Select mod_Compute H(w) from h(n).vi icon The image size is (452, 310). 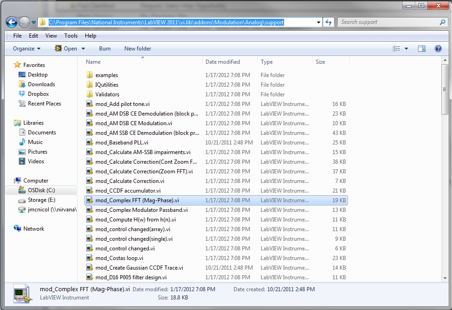click(x=89, y=220)
